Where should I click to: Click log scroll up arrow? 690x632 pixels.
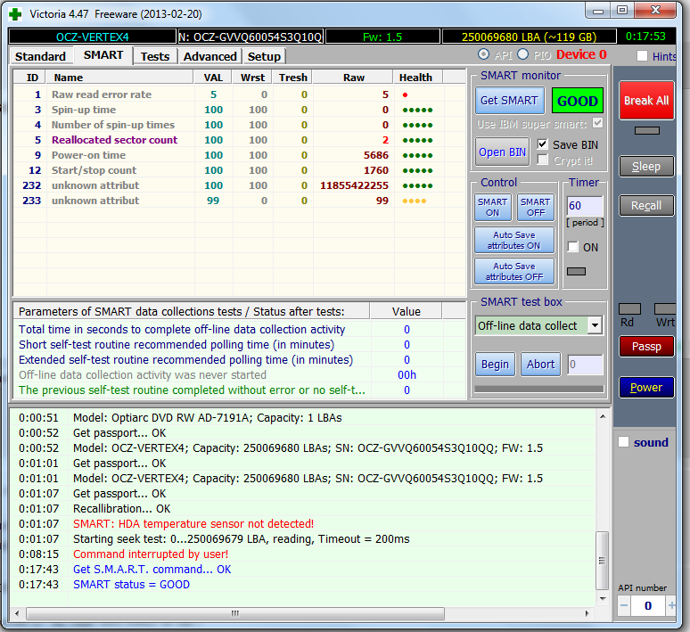(603, 416)
